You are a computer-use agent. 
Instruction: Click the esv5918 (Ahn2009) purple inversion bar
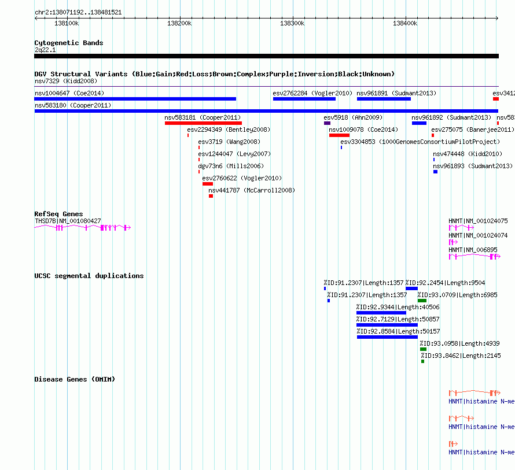(x=327, y=123)
